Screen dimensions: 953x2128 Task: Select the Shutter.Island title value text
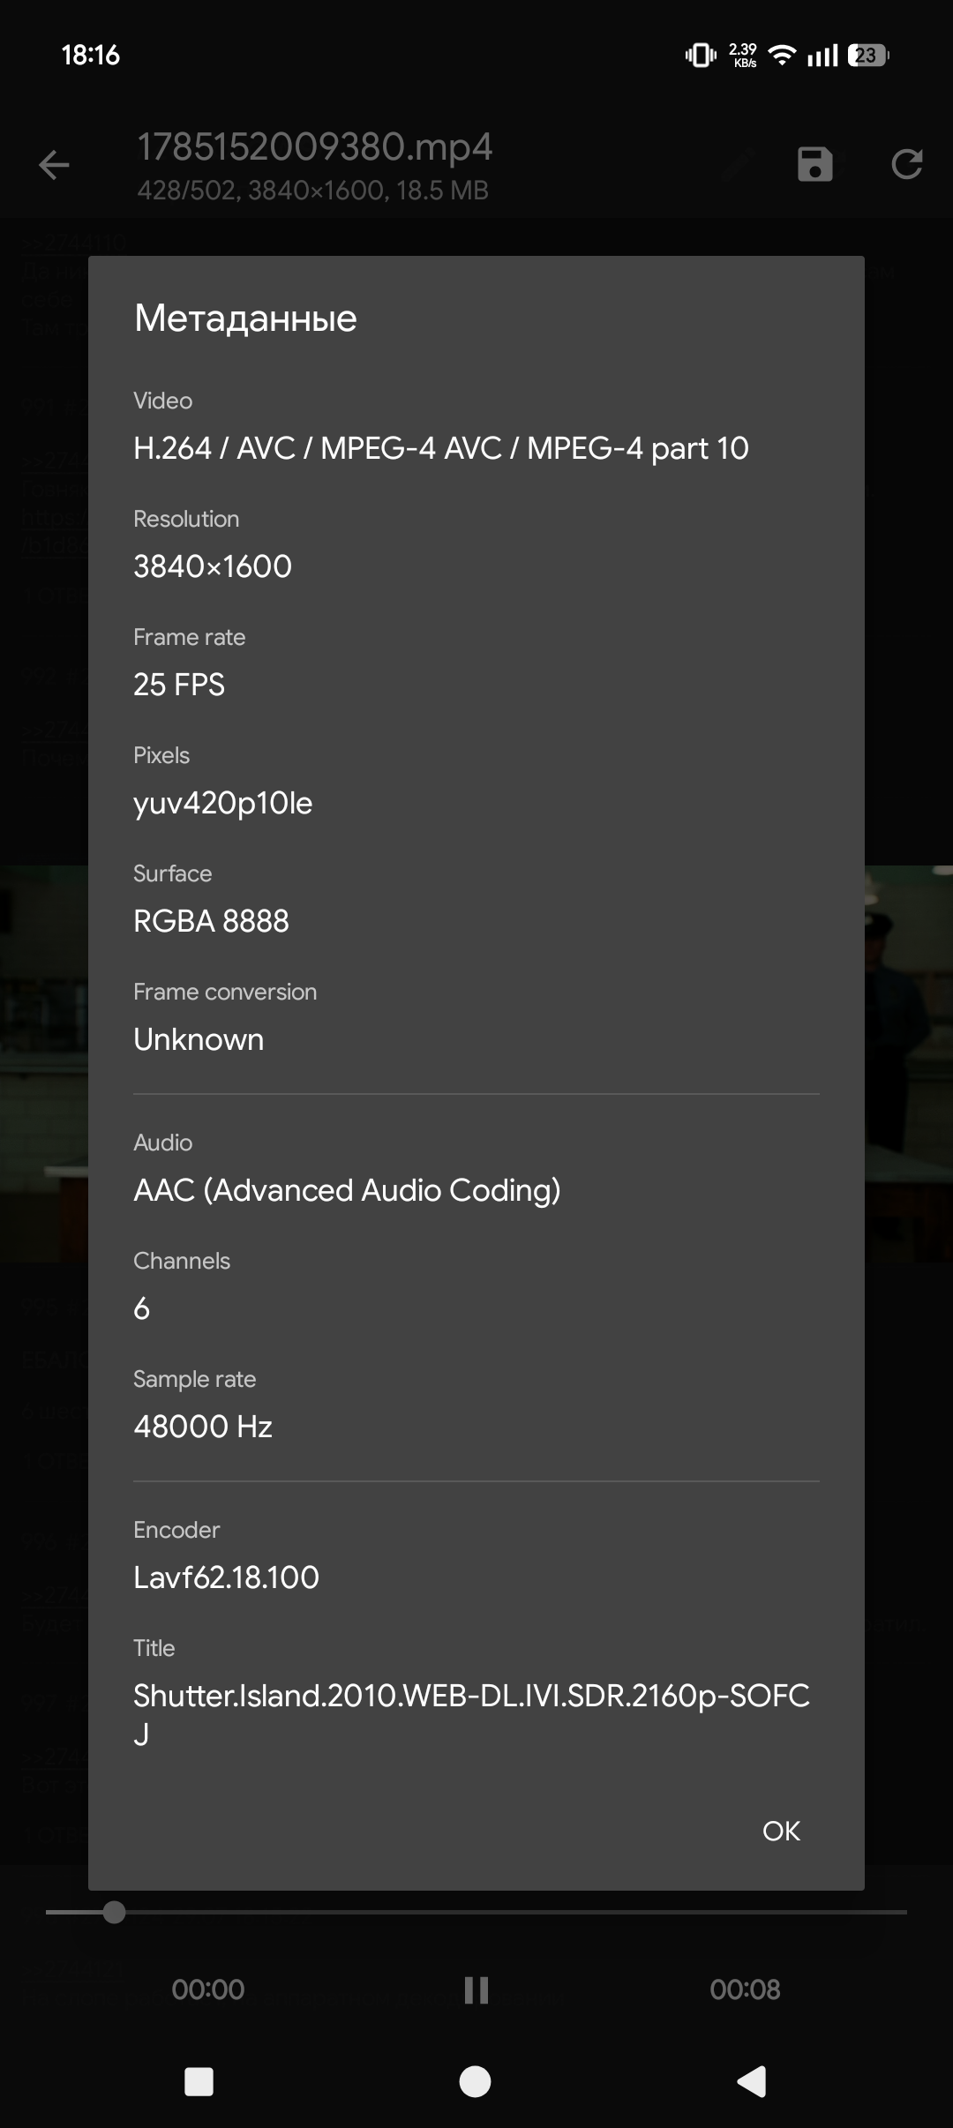tap(471, 1713)
